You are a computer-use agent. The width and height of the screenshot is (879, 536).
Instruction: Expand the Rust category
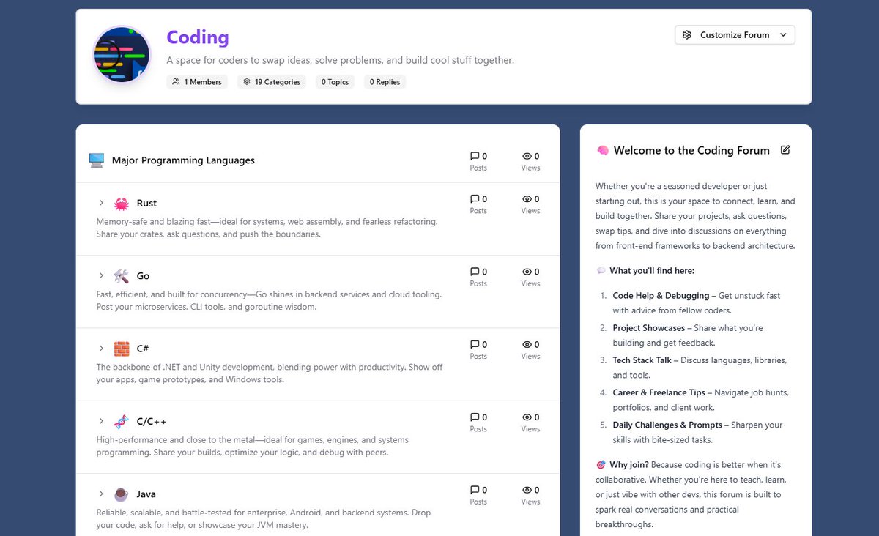[x=101, y=203]
